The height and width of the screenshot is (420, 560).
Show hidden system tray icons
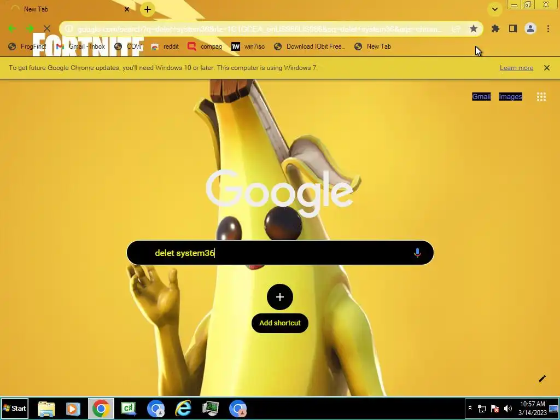point(470,408)
